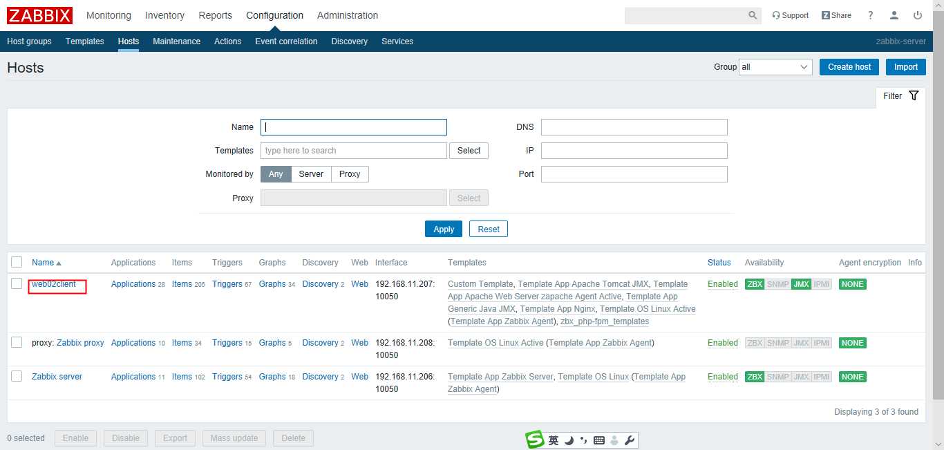Open Items link for web02client

tap(182, 284)
